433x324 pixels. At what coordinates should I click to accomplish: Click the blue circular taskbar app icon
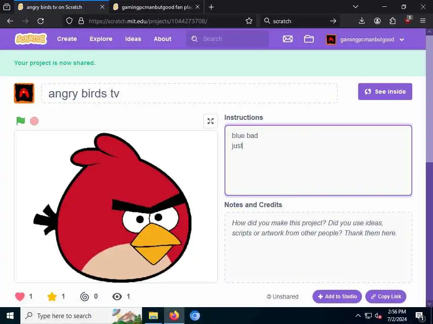click(x=195, y=316)
